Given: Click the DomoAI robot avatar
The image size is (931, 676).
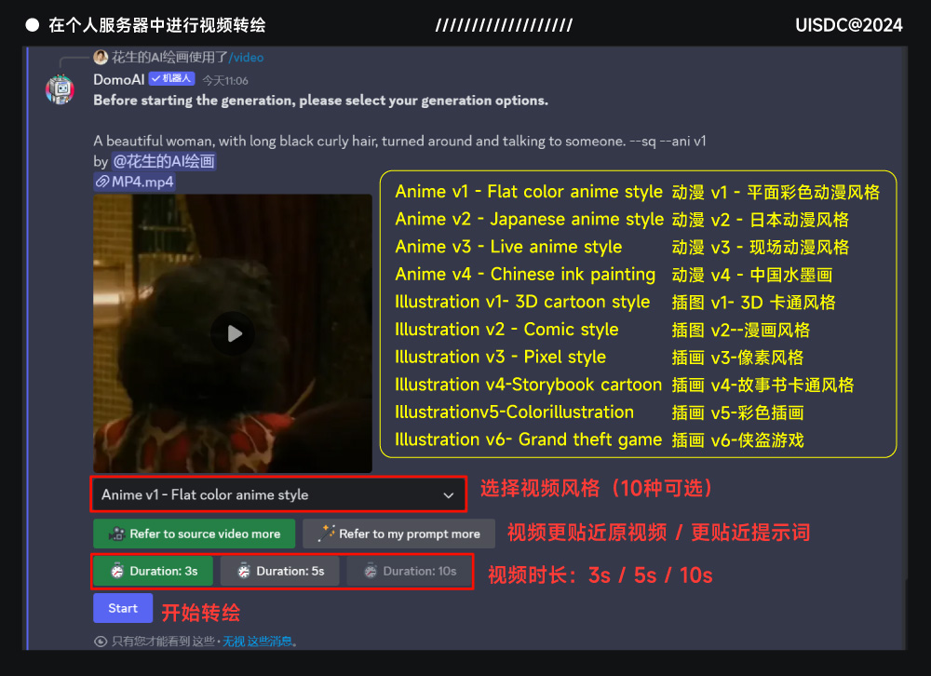Looking at the screenshot, I should pyautogui.click(x=61, y=89).
